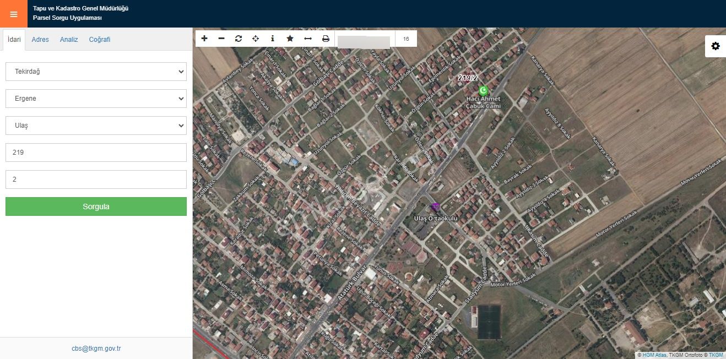Screen dimensions: 726x359
Task: Switch to the Coğrafi tab
Action: coord(99,39)
